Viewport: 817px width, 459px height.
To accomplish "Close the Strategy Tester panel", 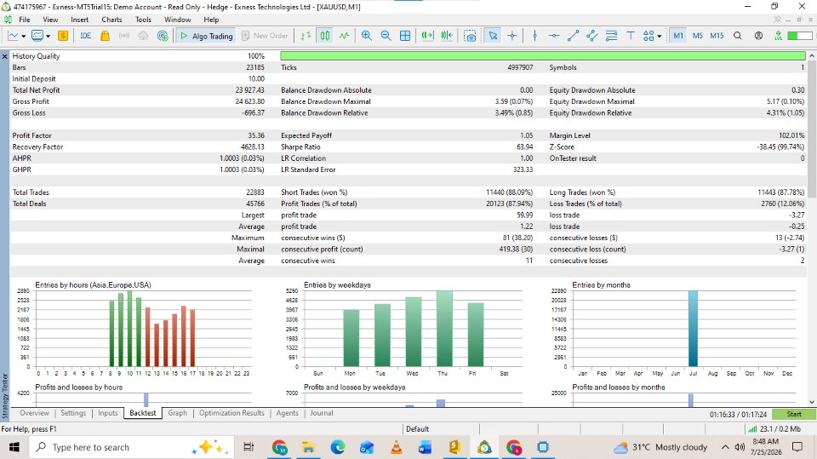I will point(5,56).
